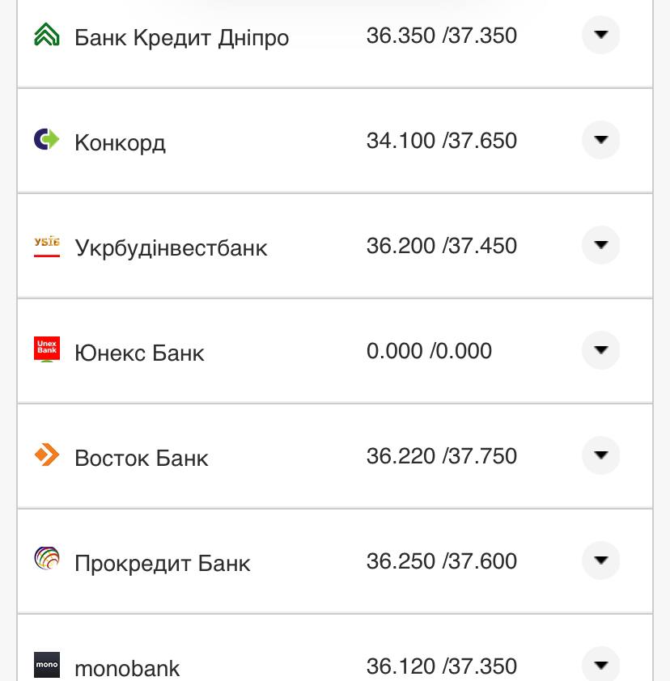
Task: Expand the monobank rates section
Action: 600,665
